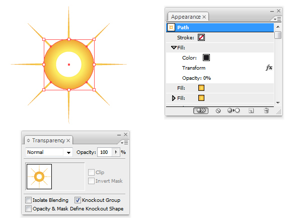
Task: Click the sun artwork thumbnail in Transparency
Action: [39, 177]
